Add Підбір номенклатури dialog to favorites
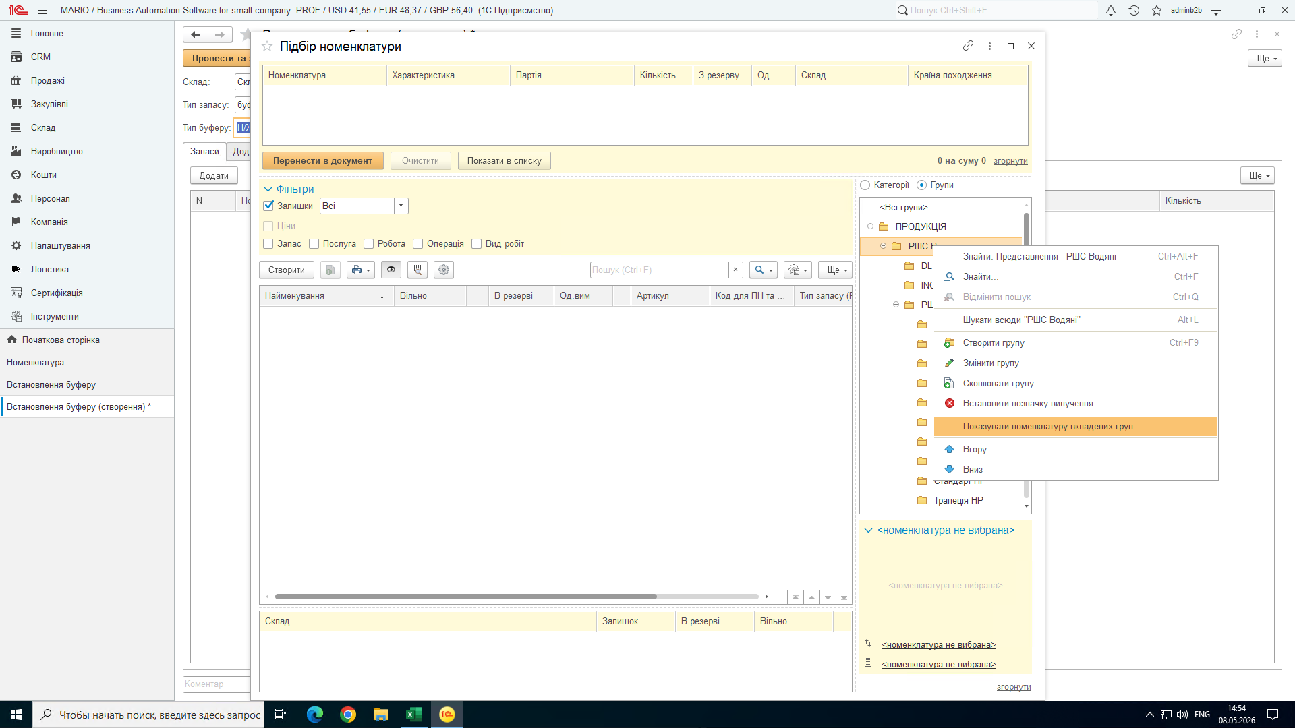 point(267,47)
